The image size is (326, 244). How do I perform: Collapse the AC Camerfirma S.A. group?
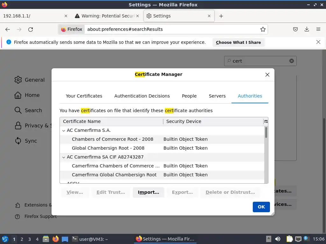point(64,131)
